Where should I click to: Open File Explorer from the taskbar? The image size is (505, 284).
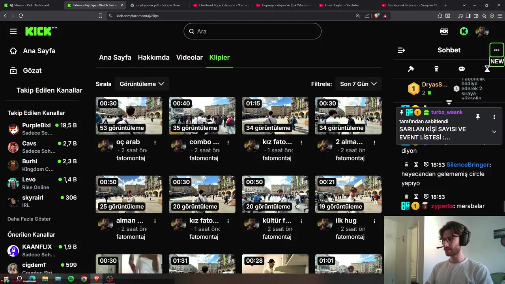[45, 279]
